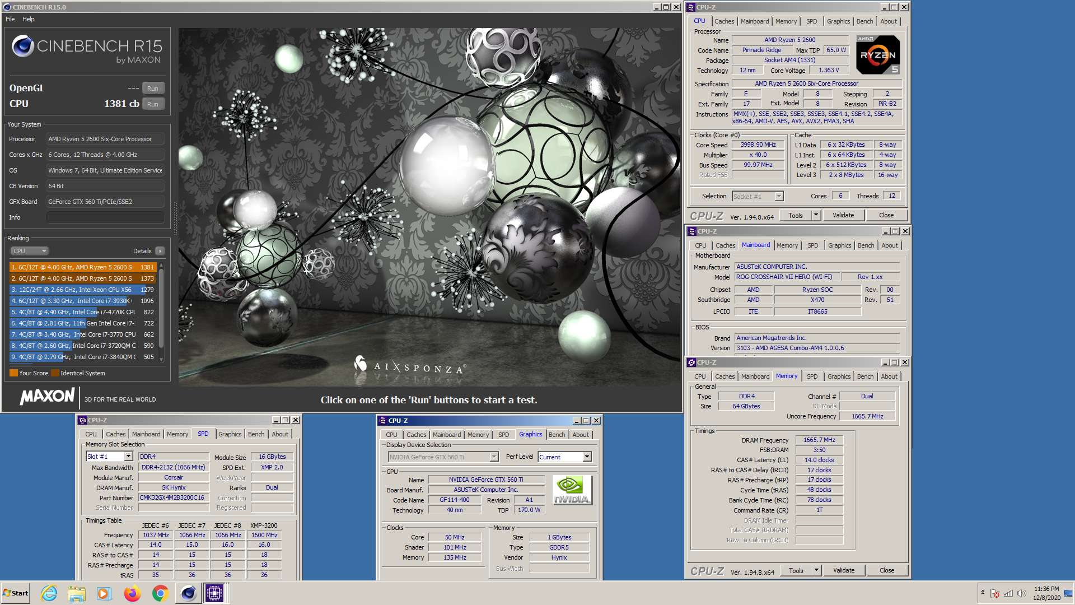This screenshot has width=1075, height=605.
Task: Open Display Device Selection dropdown
Action: (x=494, y=457)
